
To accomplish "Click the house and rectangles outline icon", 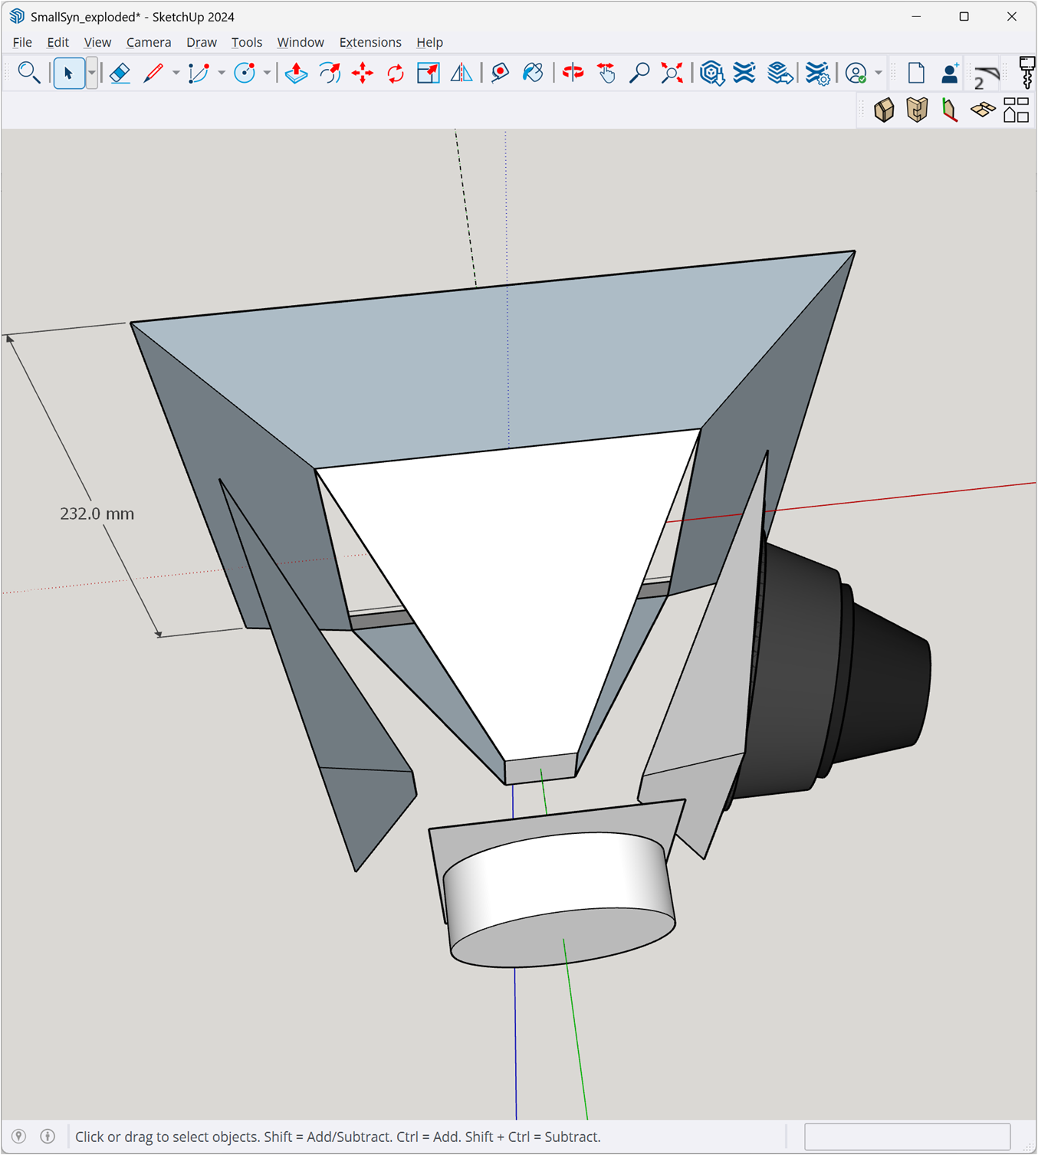I will coord(1017,110).
